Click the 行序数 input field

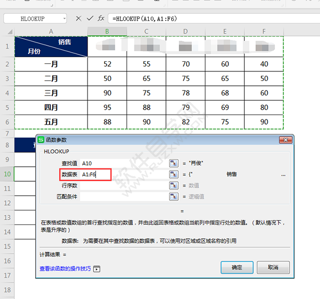point(123,185)
